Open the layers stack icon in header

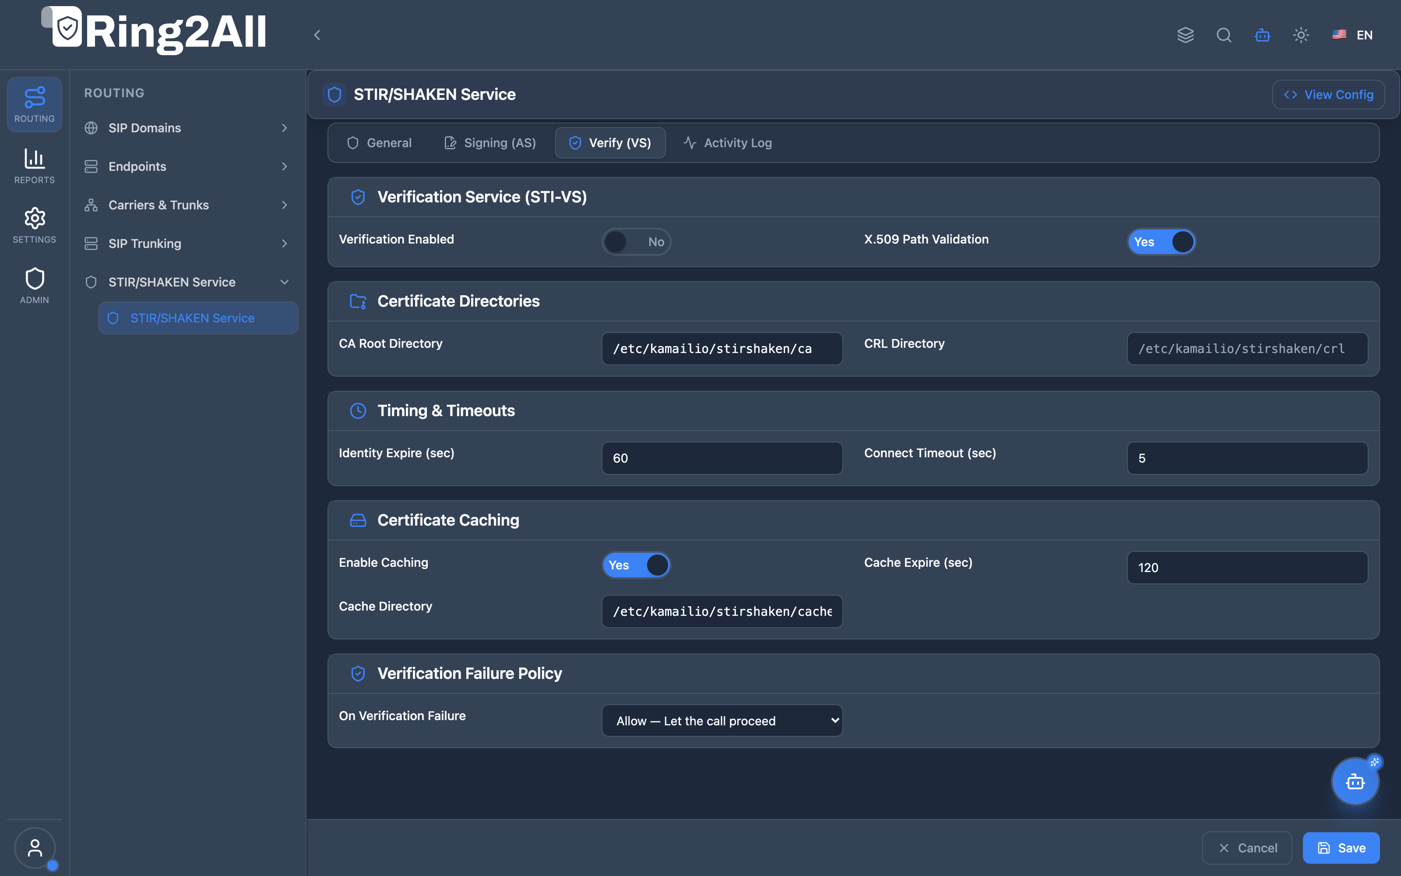click(x=1185, y=35)
